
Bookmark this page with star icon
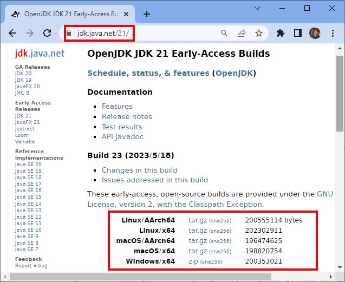click(x=259, y=33)
